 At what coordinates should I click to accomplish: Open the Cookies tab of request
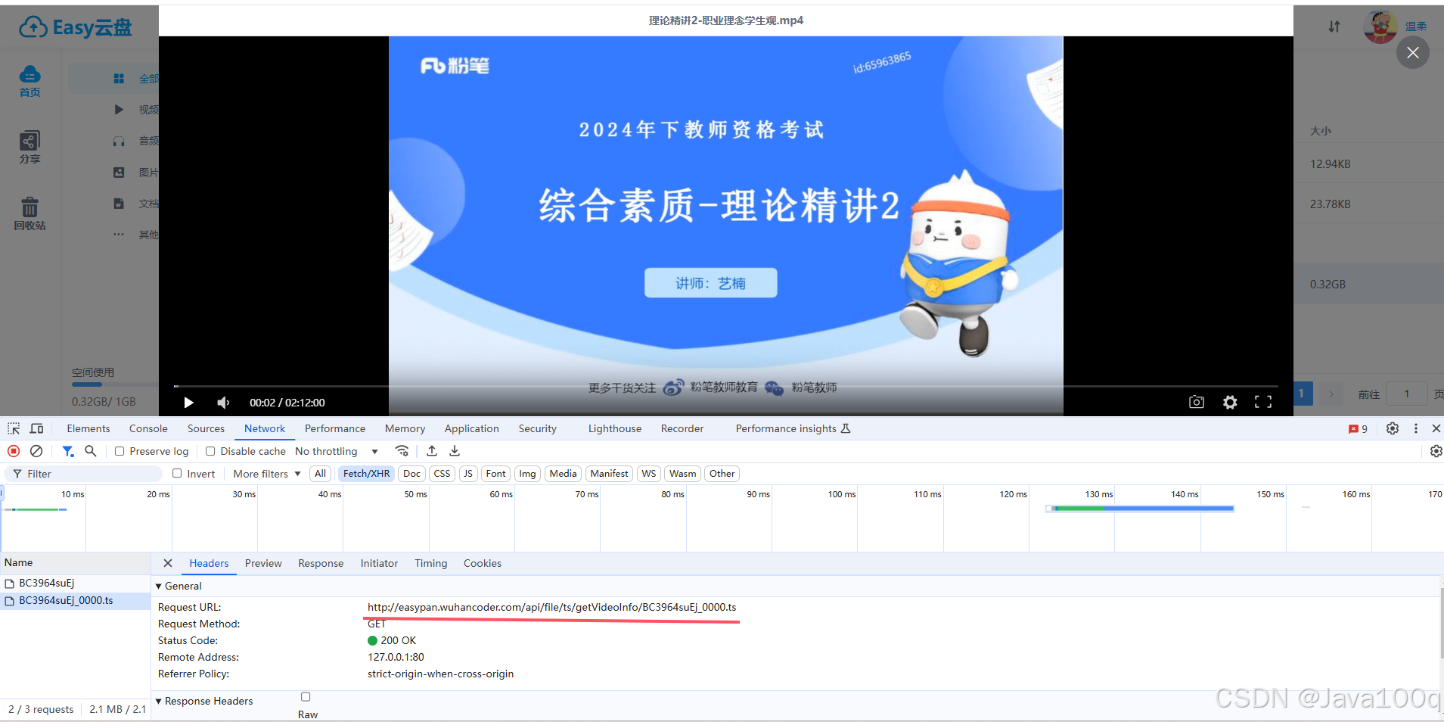coord(483,563)
